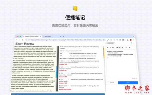The image size is (152, 95).
Task: Open the NOT GIVEN dropdown for question 5
Action: click(64, 86)
